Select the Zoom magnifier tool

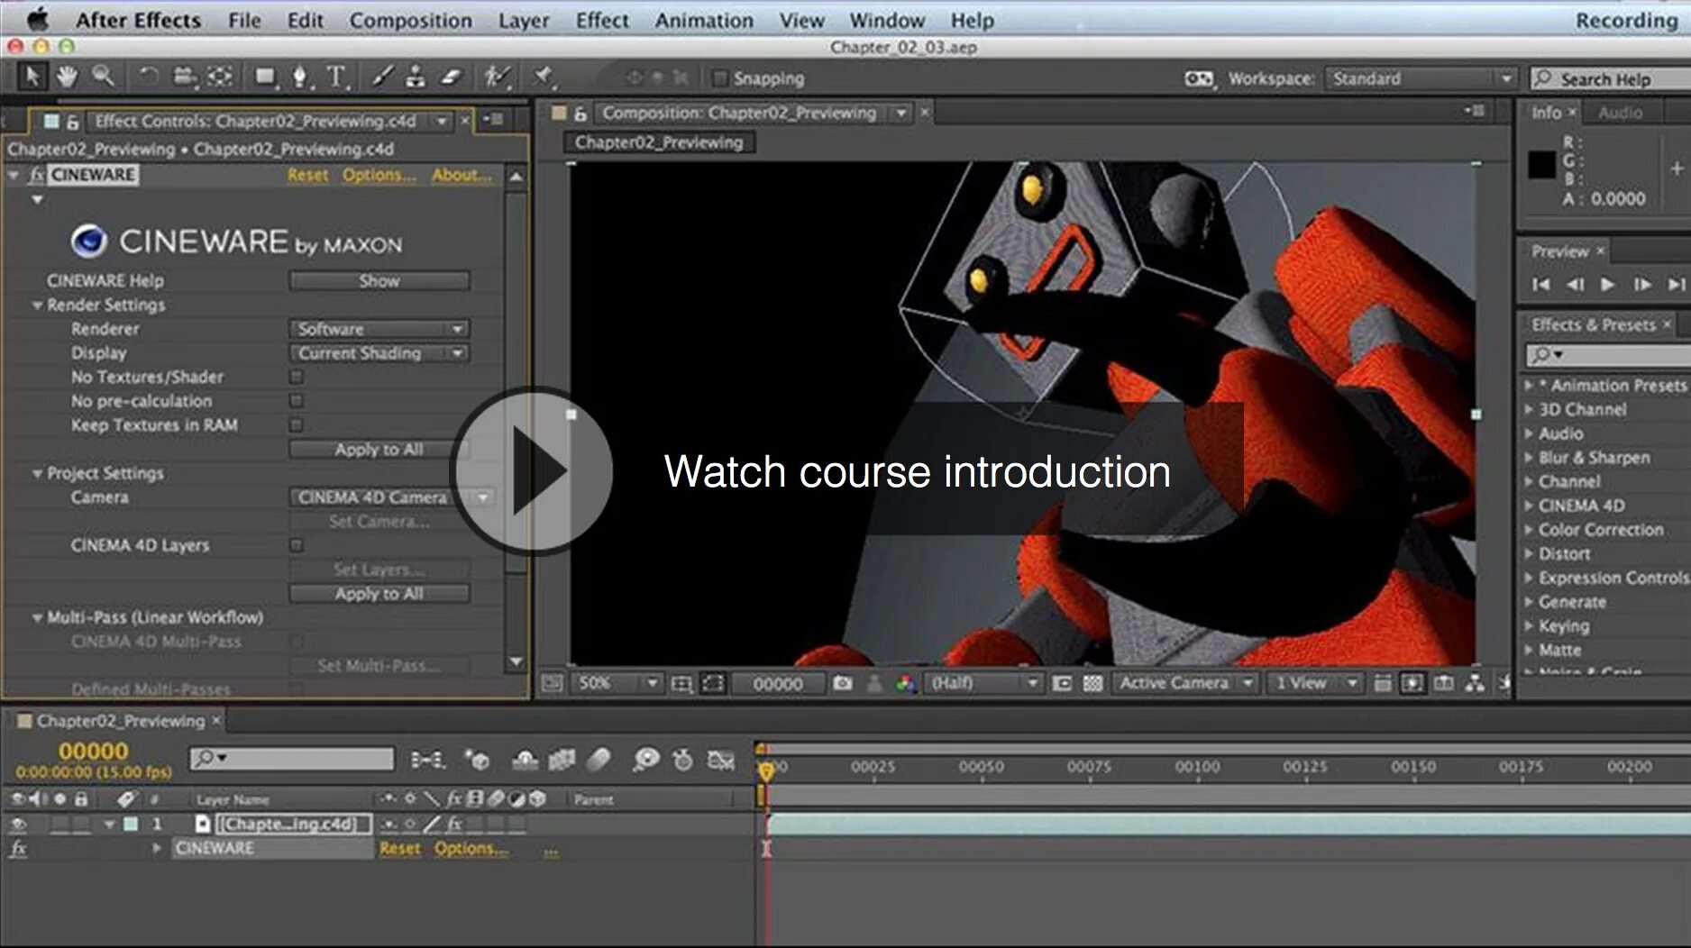click(104, 77)
